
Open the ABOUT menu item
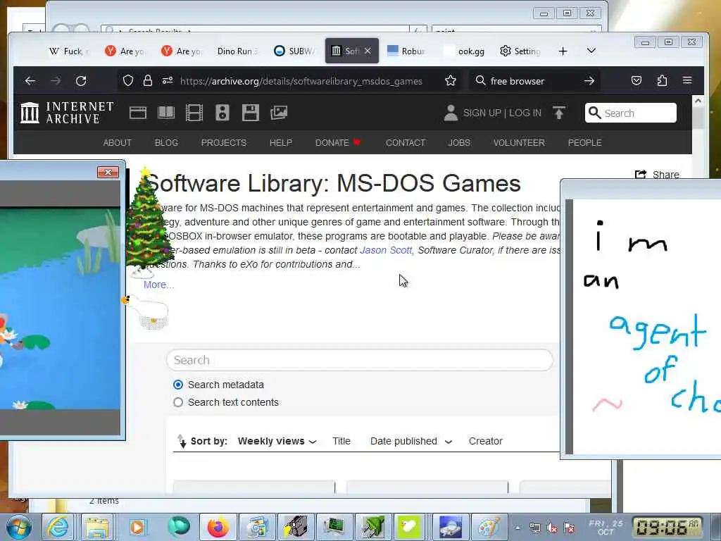click(x=118, y=142)
